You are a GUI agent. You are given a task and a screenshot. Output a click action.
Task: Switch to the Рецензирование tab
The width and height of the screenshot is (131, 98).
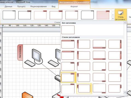click(x=38, y=7)
